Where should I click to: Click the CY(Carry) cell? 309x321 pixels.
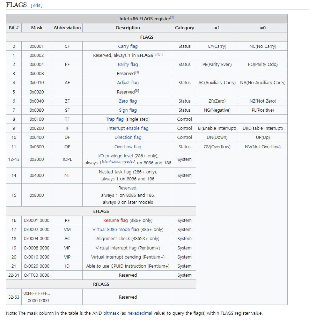pos(217,46)
